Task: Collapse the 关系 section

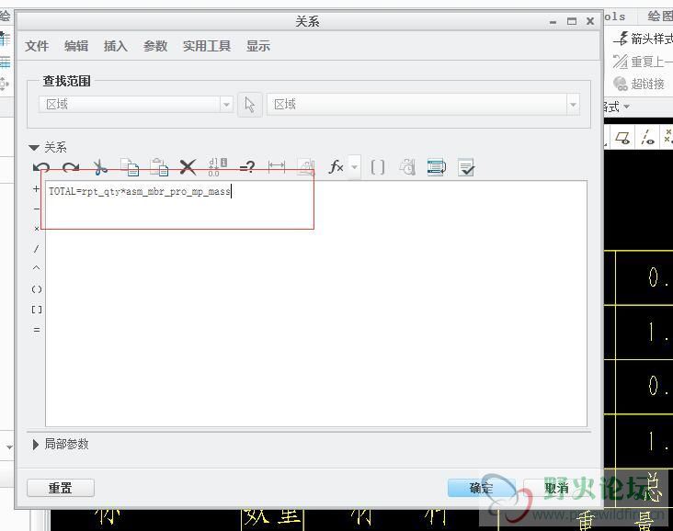Action: (x=34, y=148)
